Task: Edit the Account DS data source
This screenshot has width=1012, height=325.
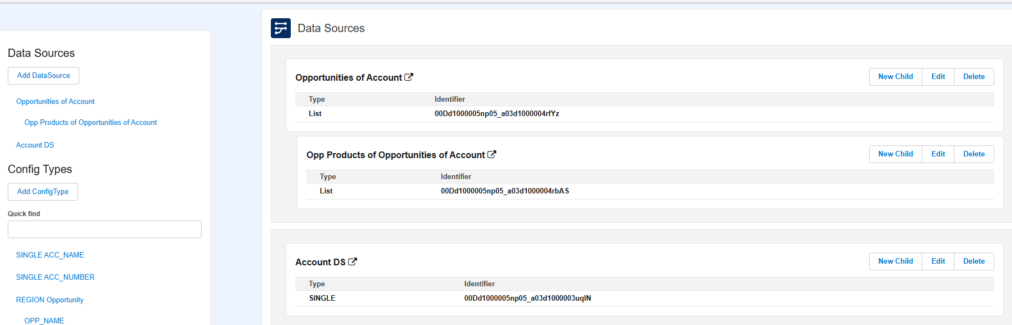Action: pyautogui.click(x=938, y=261)
